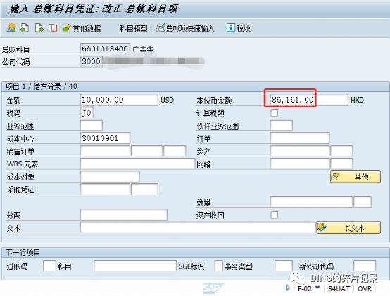The image size is (390, 296).
Task: Click the SGL标识 input field
Action: point(219,266)
